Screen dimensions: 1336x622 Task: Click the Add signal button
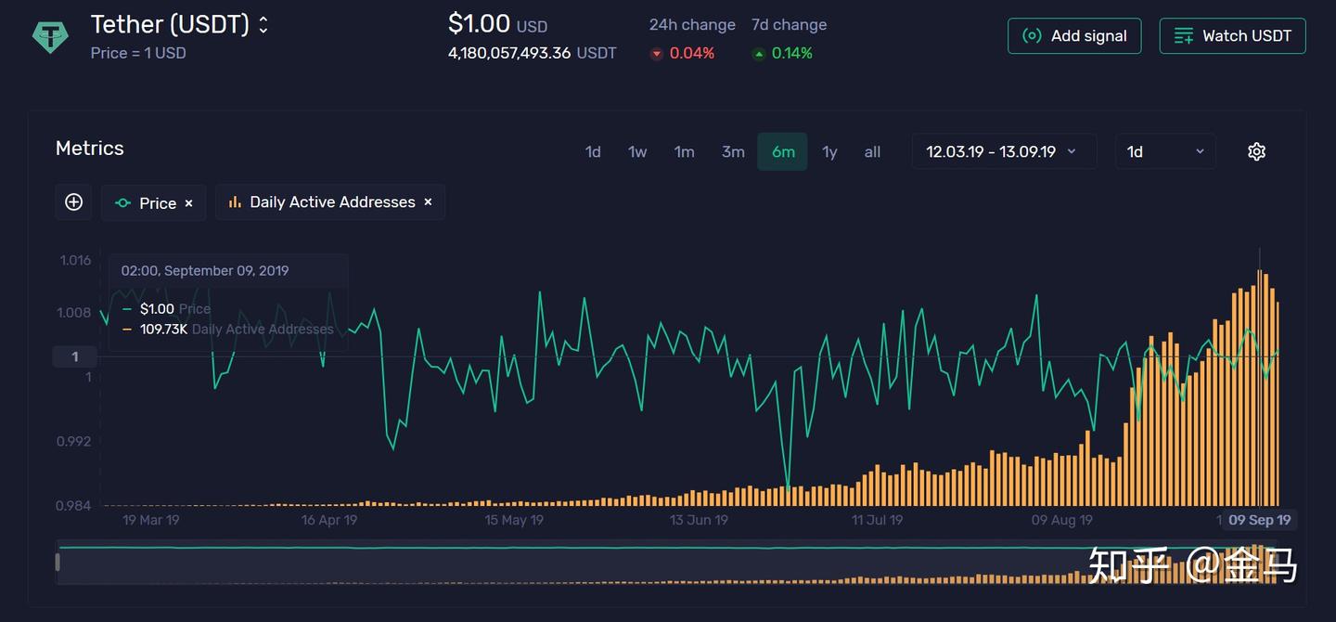(x=1074, y=35)
